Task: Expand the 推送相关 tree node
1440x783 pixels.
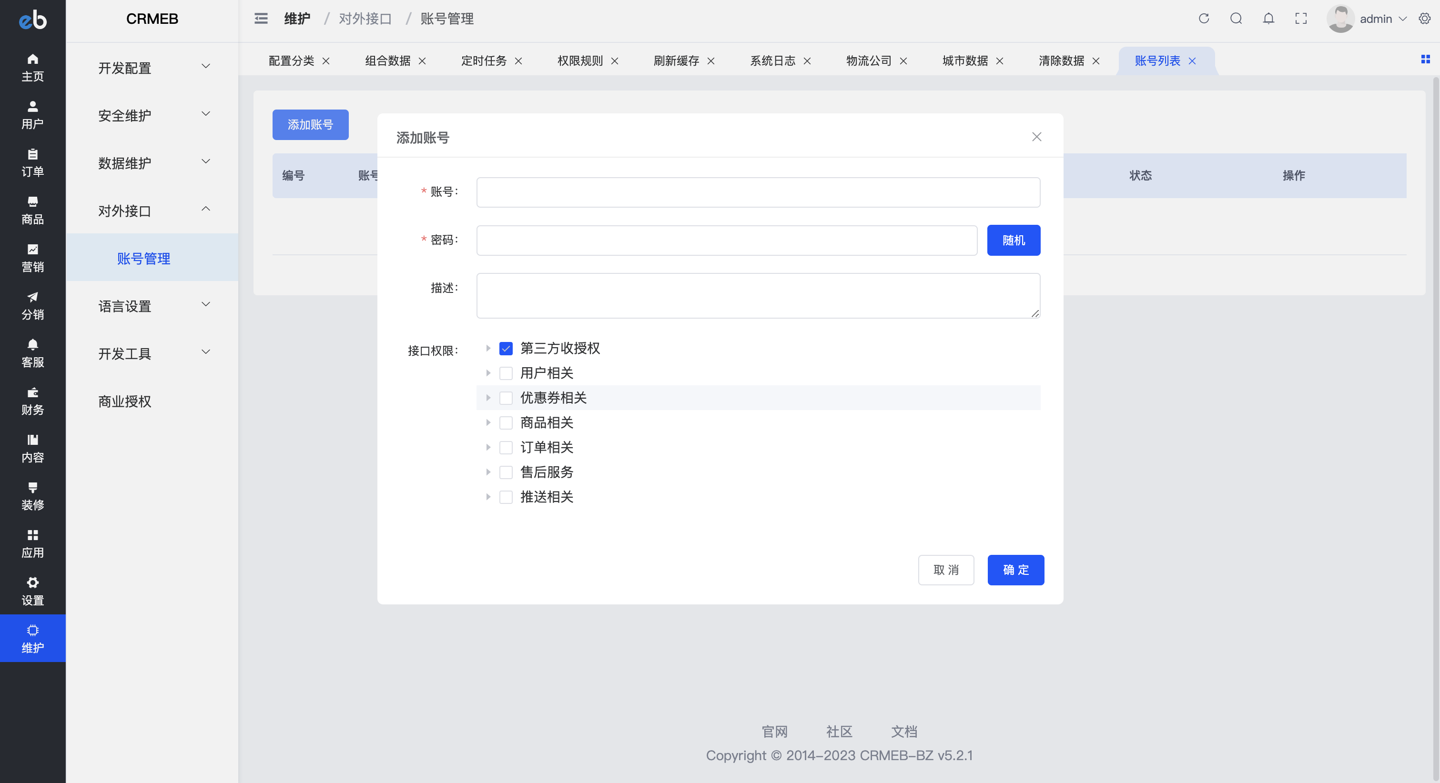Action: [x=488, y=497]
